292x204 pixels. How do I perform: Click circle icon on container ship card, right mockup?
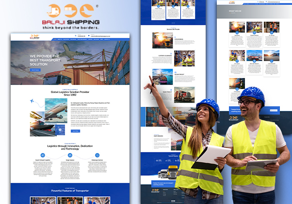click(254, 61)
